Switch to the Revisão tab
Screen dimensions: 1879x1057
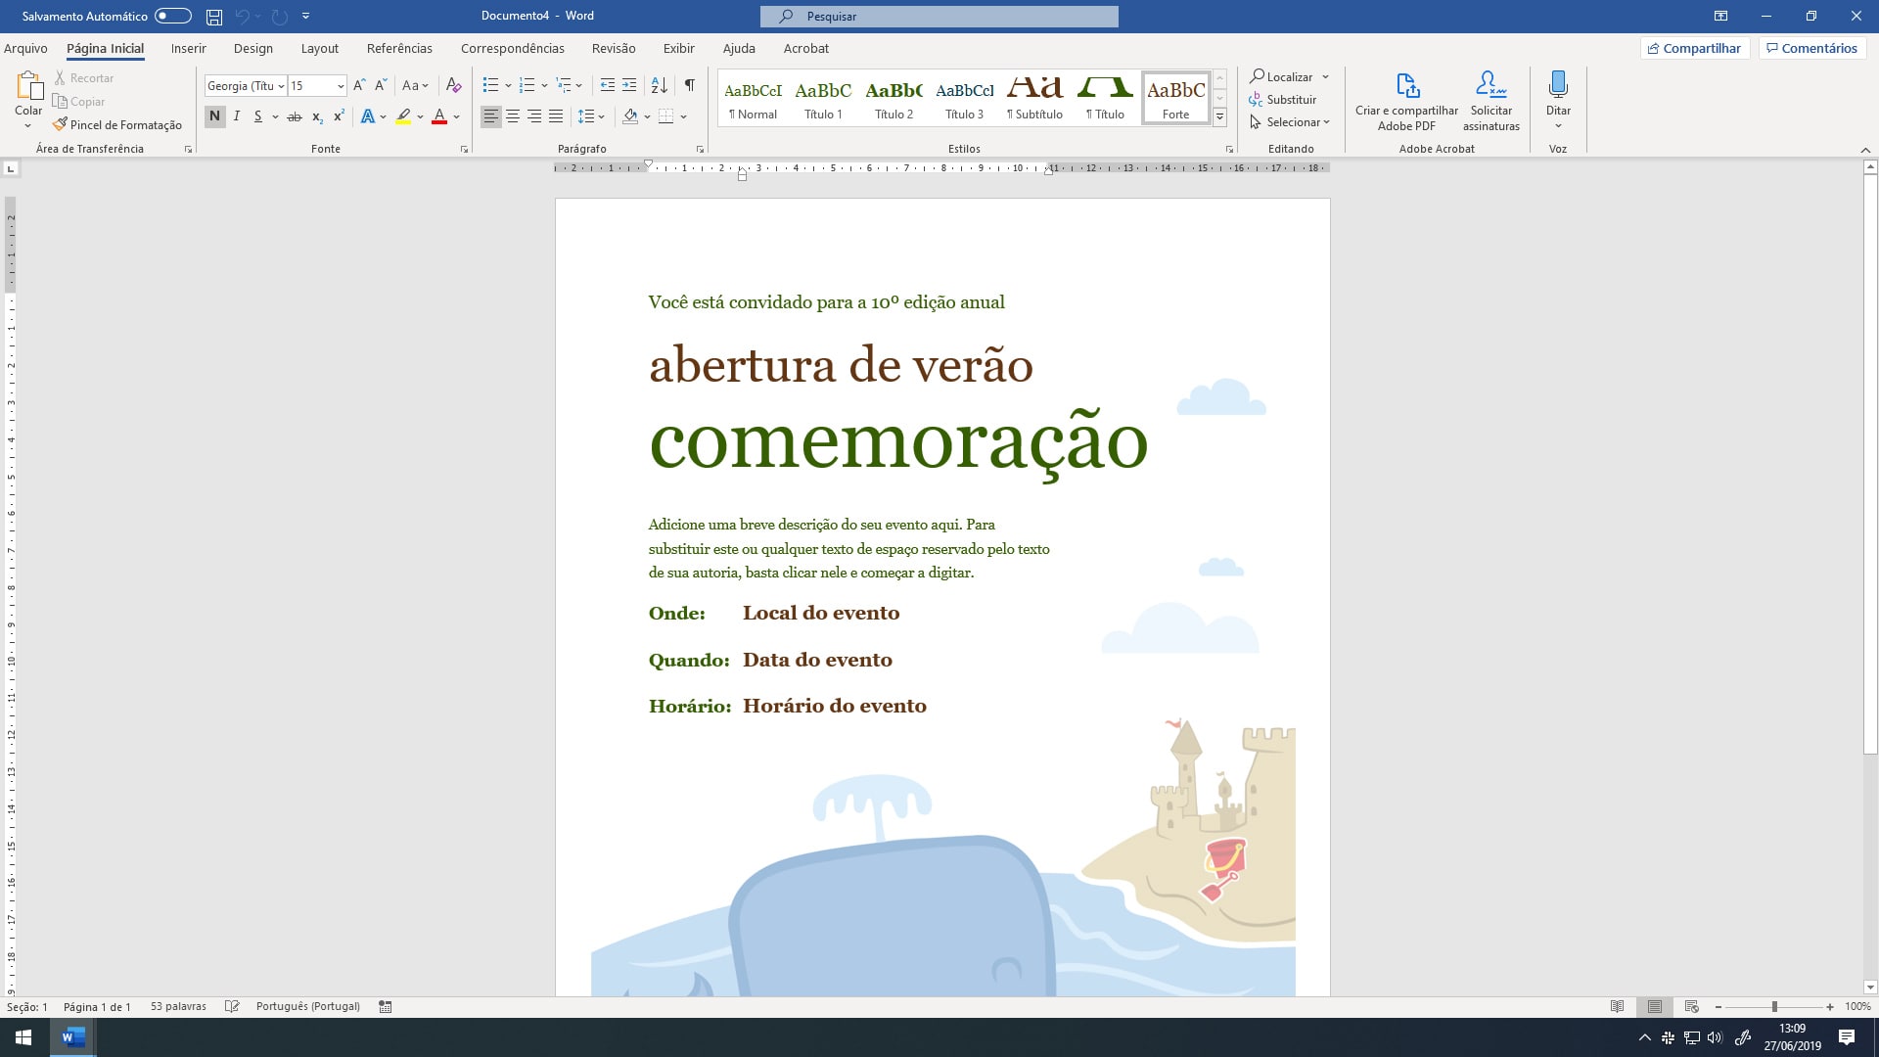click(x=614, y=48)
